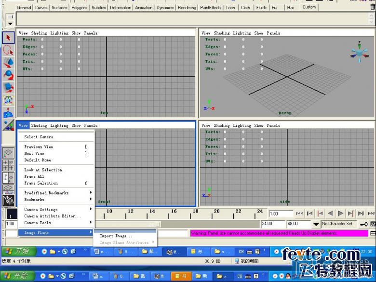Click the current frame marker 1
This screenshot has height=282, width=376.
11,214
